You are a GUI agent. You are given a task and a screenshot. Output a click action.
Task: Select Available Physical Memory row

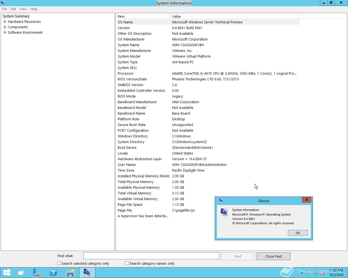click(208, 188)
